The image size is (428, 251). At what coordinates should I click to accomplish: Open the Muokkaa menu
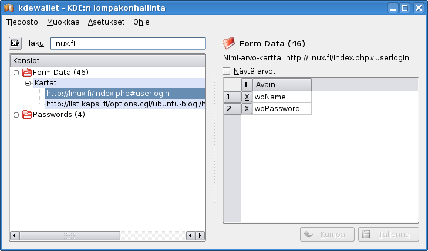[63, 22]
